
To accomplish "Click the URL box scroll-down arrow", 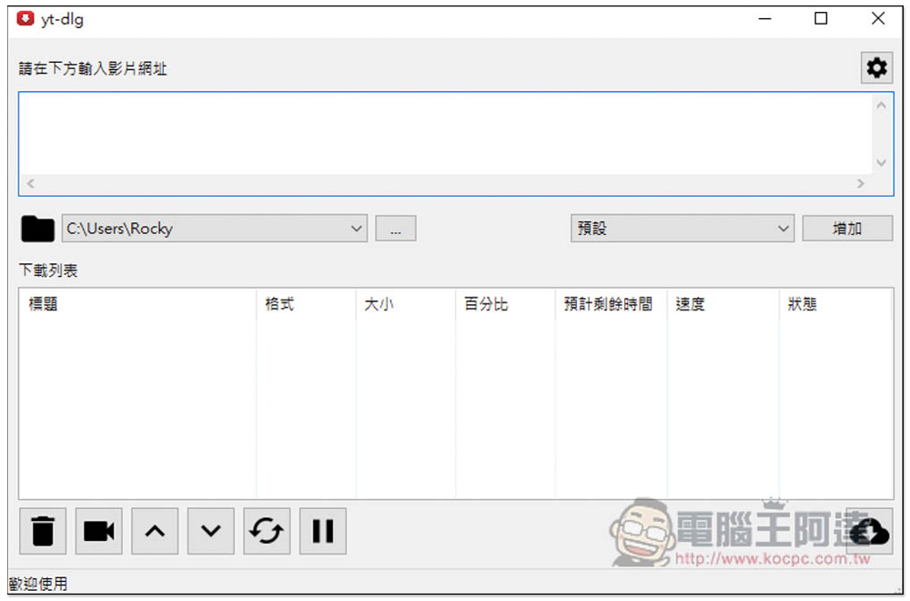I will tap(882, 163).
